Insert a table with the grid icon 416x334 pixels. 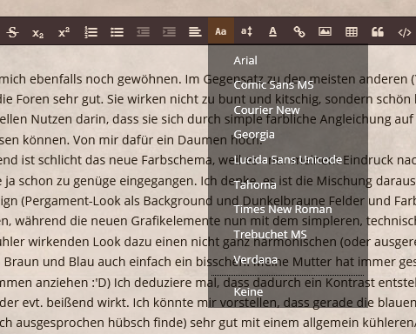tap(352, 32)
